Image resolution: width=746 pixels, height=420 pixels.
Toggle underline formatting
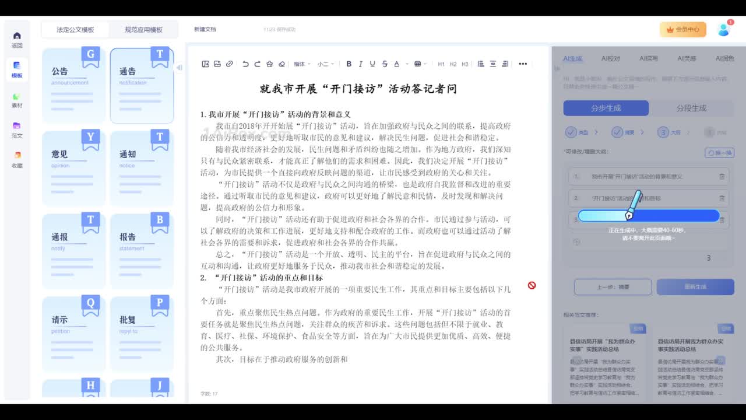click(372, 64)
